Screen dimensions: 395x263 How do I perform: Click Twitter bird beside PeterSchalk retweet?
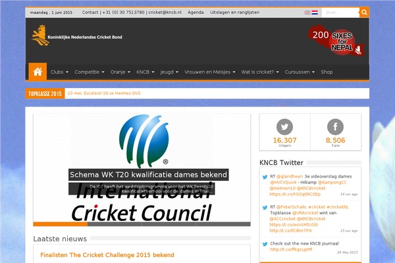click(x=265, y=208)
